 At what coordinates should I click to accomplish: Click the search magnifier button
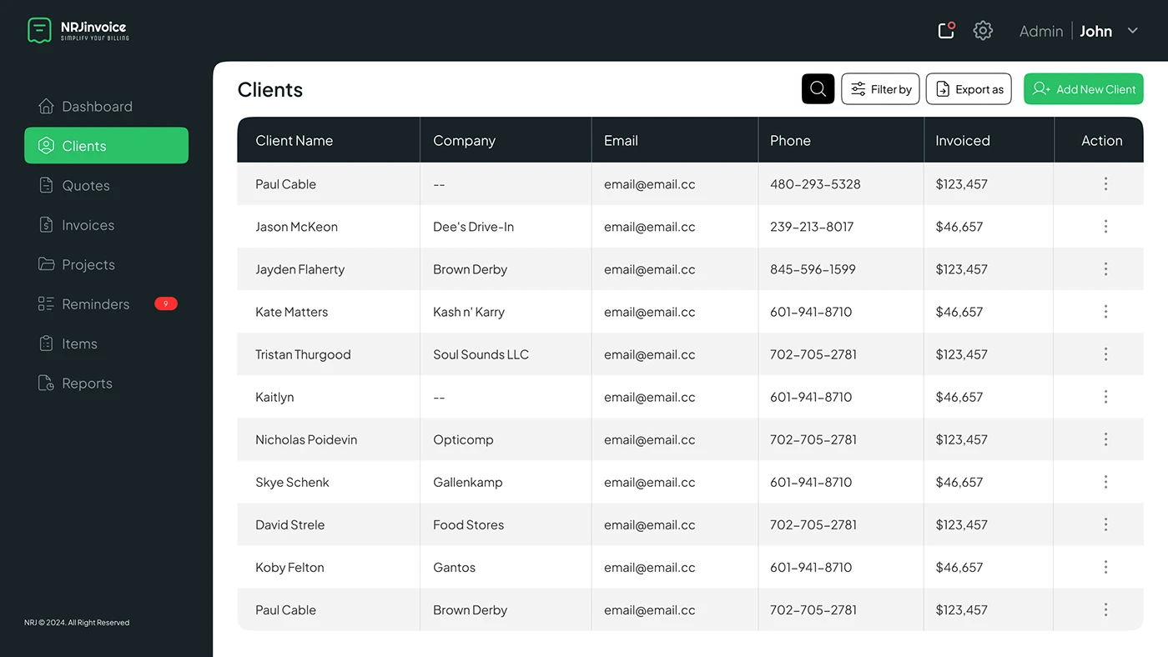pos(818,89)
